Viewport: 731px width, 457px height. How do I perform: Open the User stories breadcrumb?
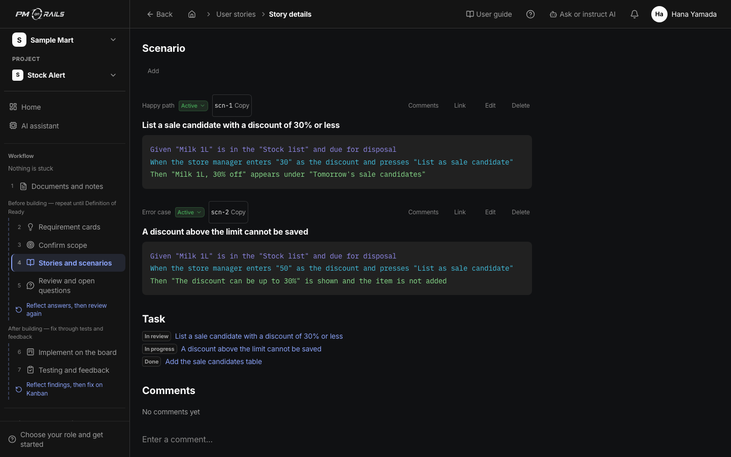(236, 14)
